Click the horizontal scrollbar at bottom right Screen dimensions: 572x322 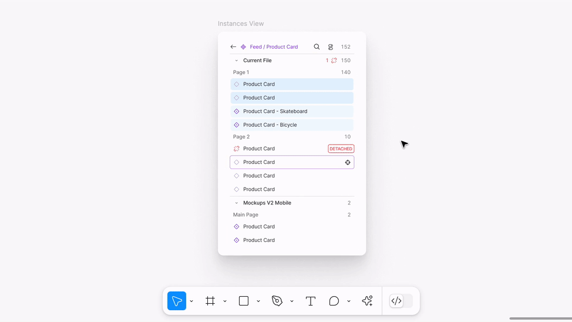click(541, 318)
